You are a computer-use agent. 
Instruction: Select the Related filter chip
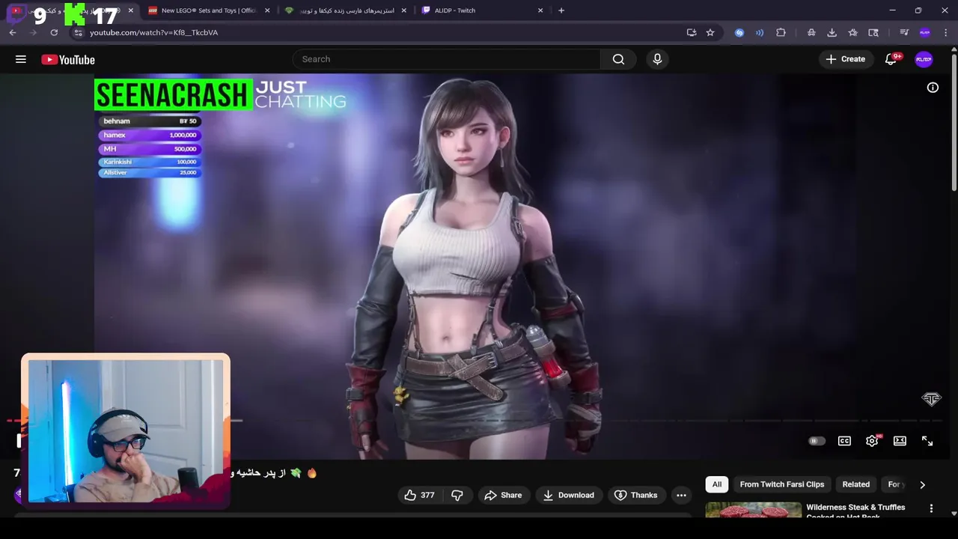coord(855,484)
